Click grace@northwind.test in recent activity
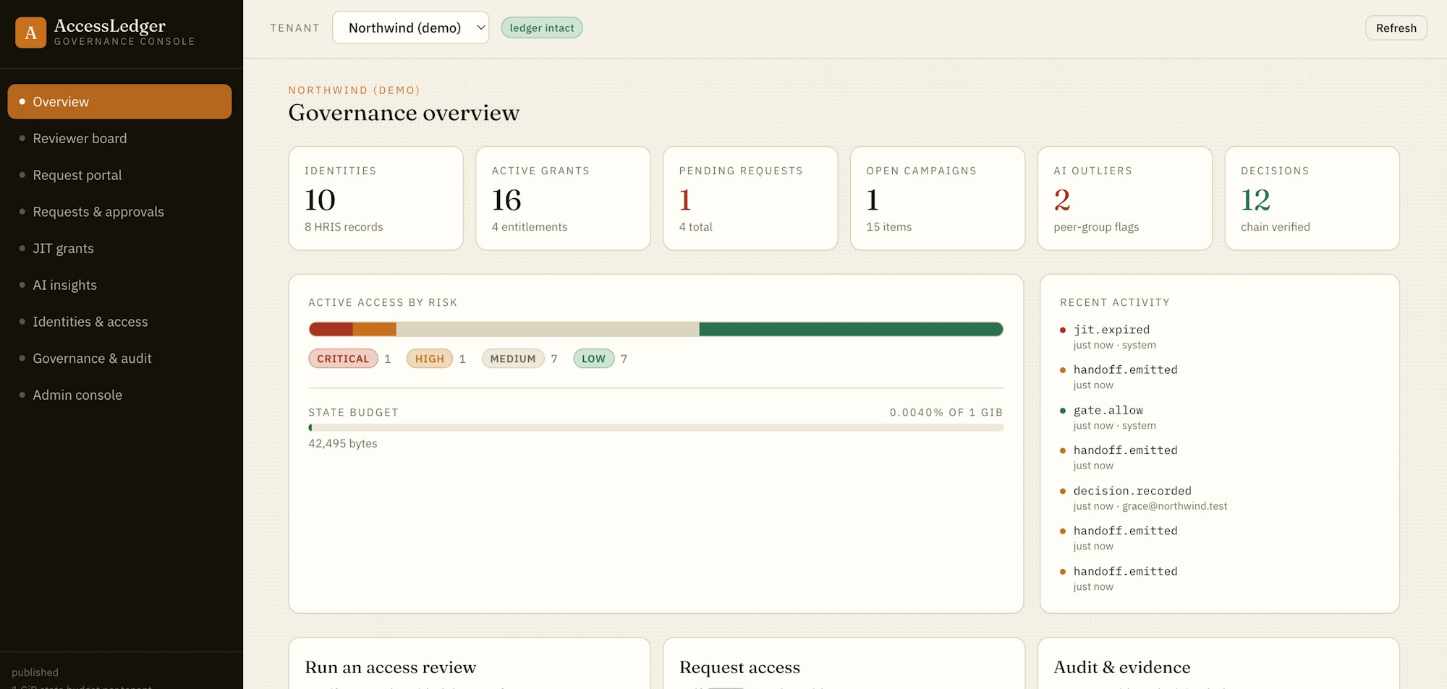 [1174, 506]
